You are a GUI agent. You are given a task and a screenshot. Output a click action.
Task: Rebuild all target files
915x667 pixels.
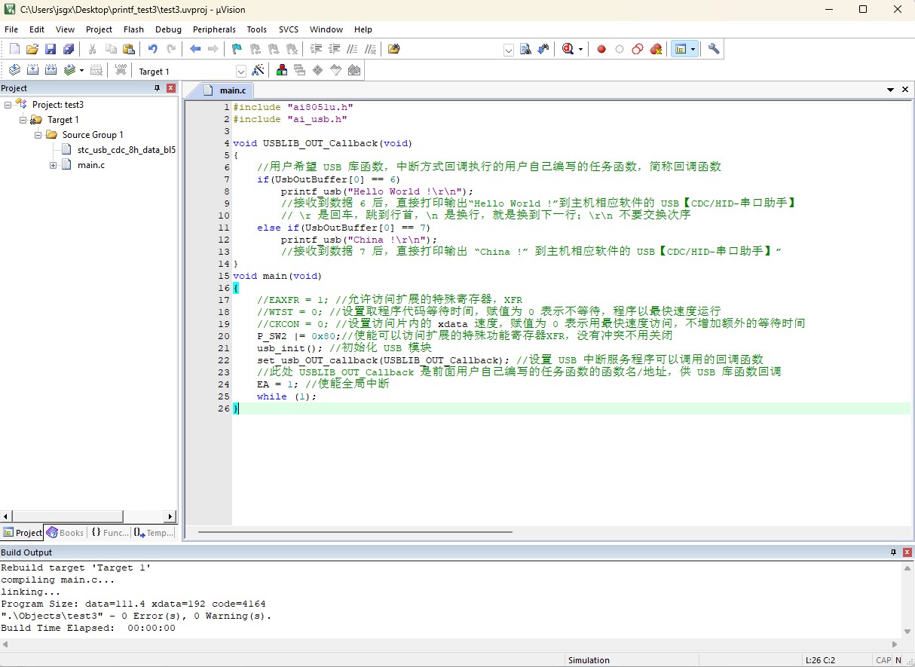[x=50, y=70]
